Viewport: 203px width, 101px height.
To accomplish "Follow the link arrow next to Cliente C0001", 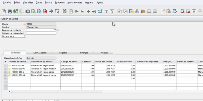I will tap(25, 24).
